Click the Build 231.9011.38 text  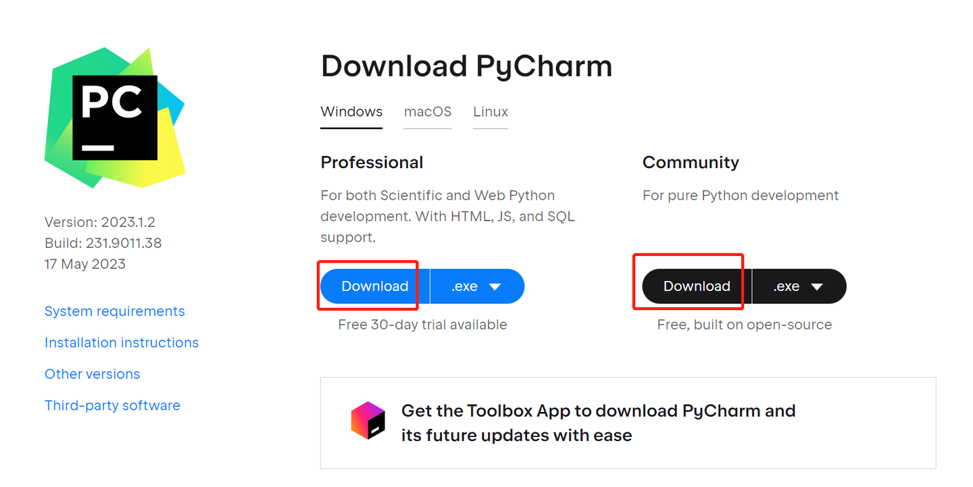pos(103,242)
